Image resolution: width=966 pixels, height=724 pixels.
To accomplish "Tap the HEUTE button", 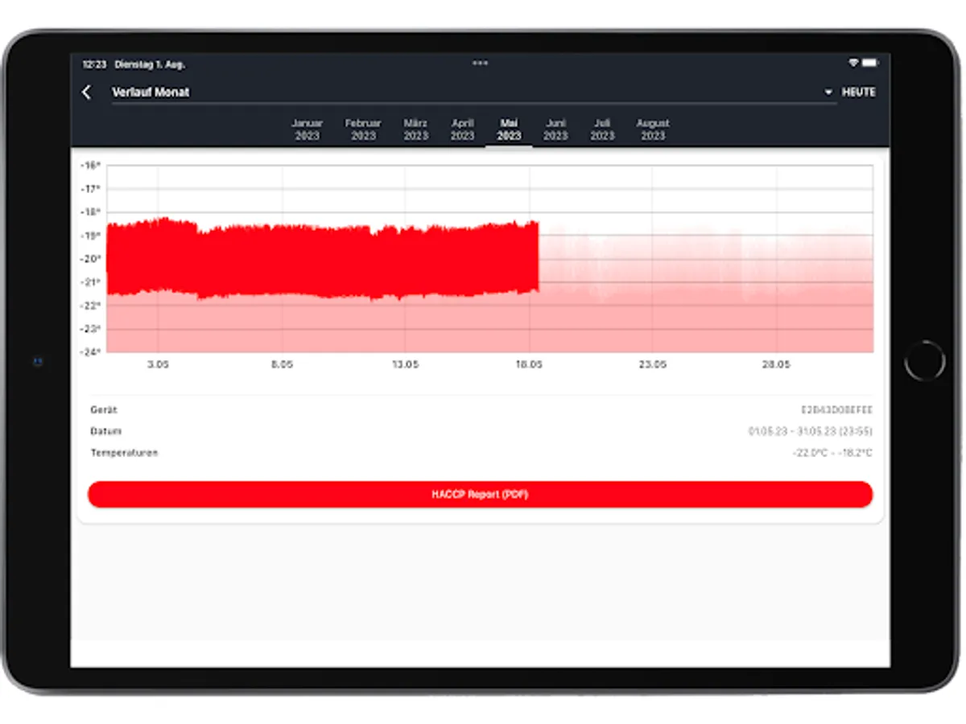I will click(x=858, y=93).
